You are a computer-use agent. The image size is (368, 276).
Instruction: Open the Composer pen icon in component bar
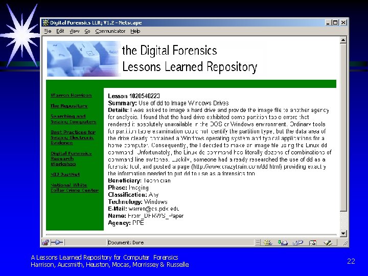coord(328,243)
